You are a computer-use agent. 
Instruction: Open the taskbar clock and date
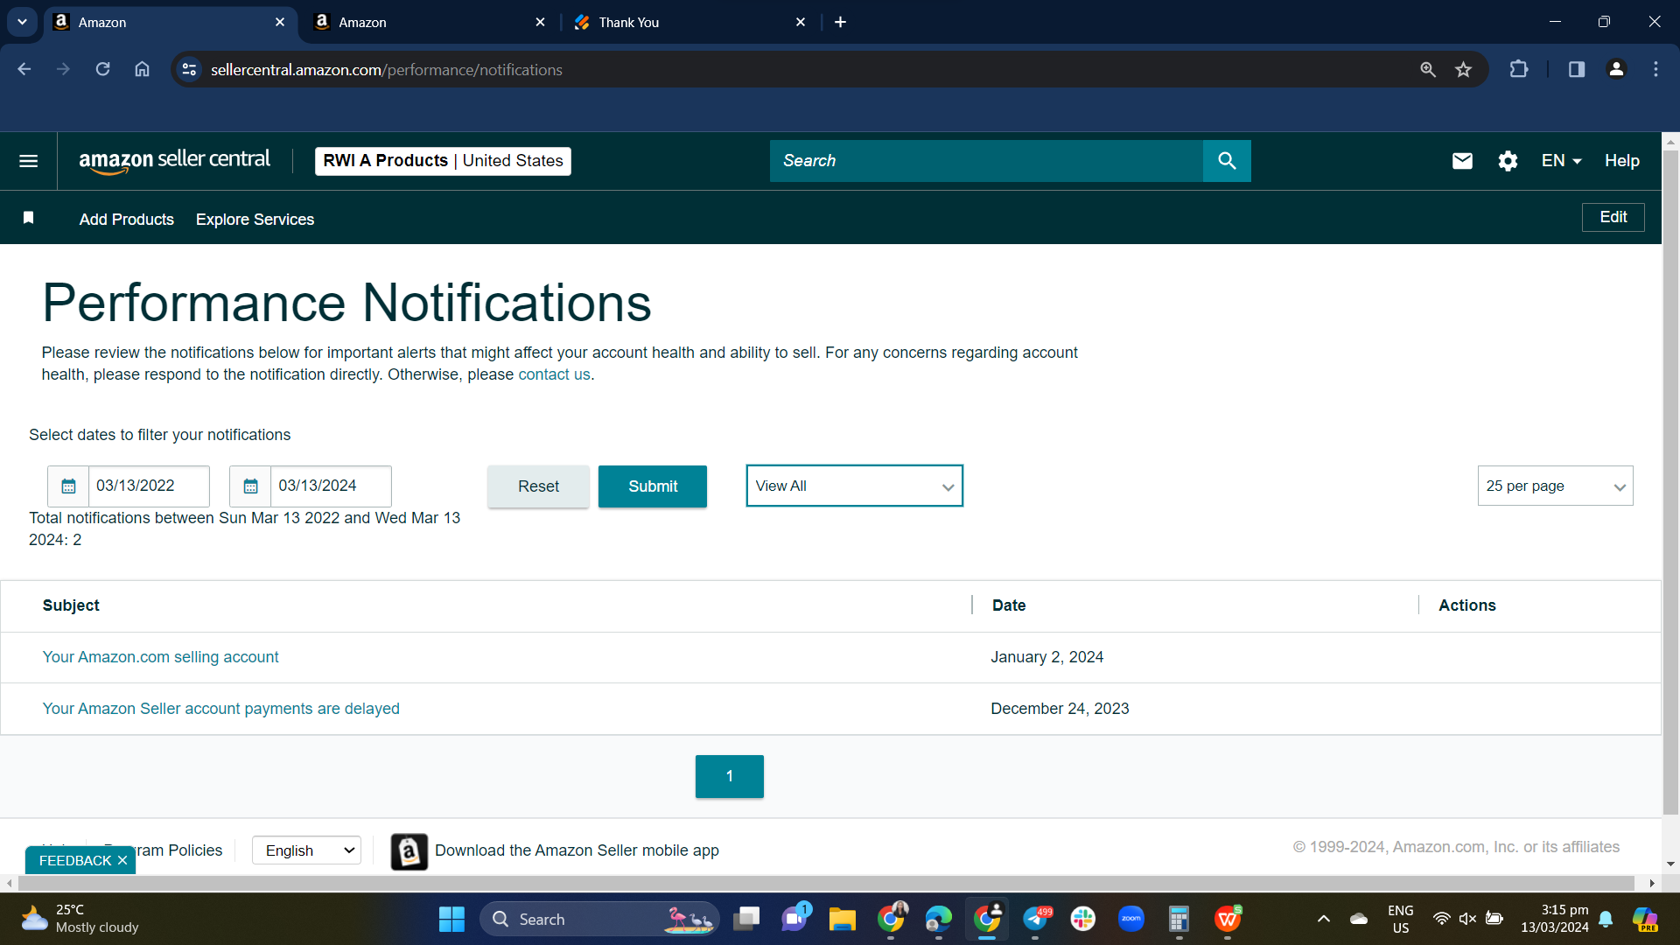coord(1555,919)
